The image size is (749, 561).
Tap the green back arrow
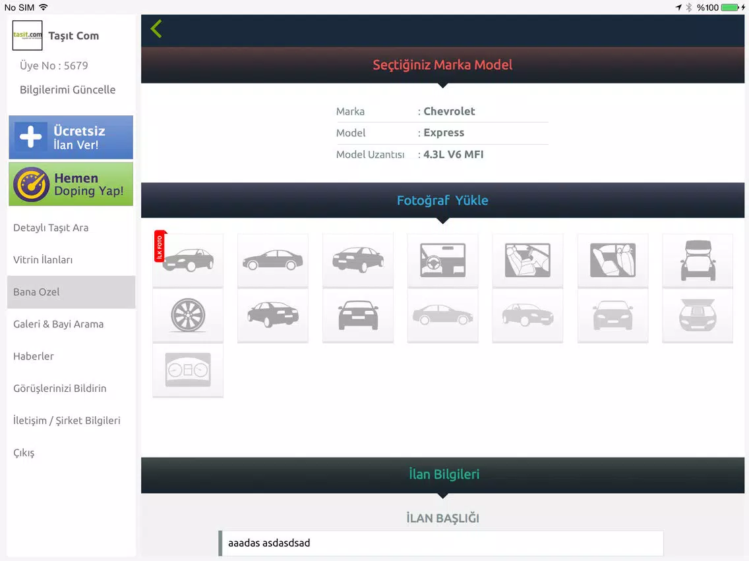[x=156, y=29]
